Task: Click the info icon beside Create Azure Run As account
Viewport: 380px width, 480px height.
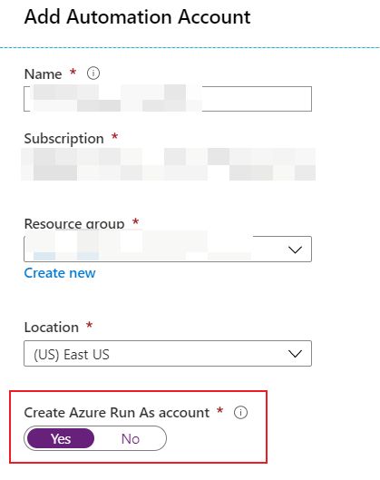Action: (240, 412)
